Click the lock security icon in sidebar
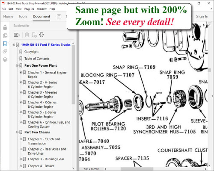This screenshot has height=171, width=214. pyautogui.click(x=5, y=27)
